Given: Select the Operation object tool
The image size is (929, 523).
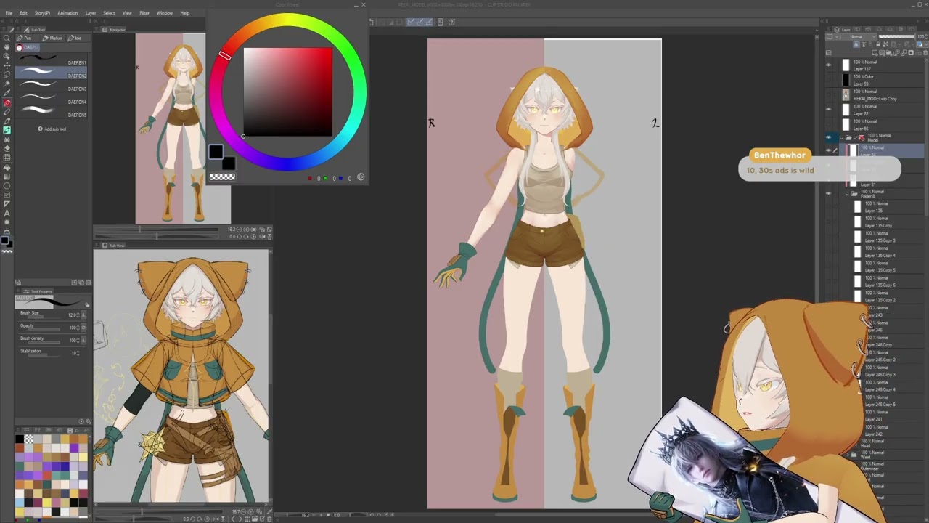Looking at the screenshot, I should pyautogui.click(x=7, y=56).
